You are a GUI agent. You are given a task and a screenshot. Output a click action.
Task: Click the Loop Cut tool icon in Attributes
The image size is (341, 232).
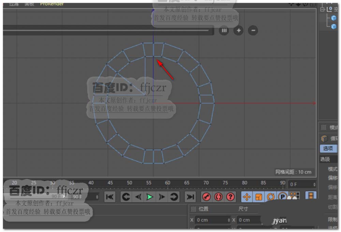point(324,138)
